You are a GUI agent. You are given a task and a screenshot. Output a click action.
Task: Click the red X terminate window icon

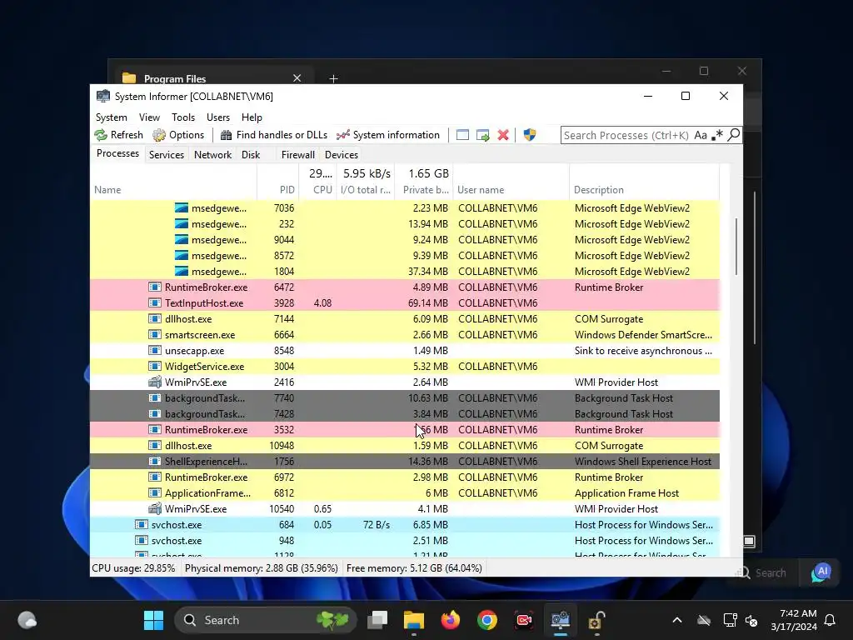503,135
